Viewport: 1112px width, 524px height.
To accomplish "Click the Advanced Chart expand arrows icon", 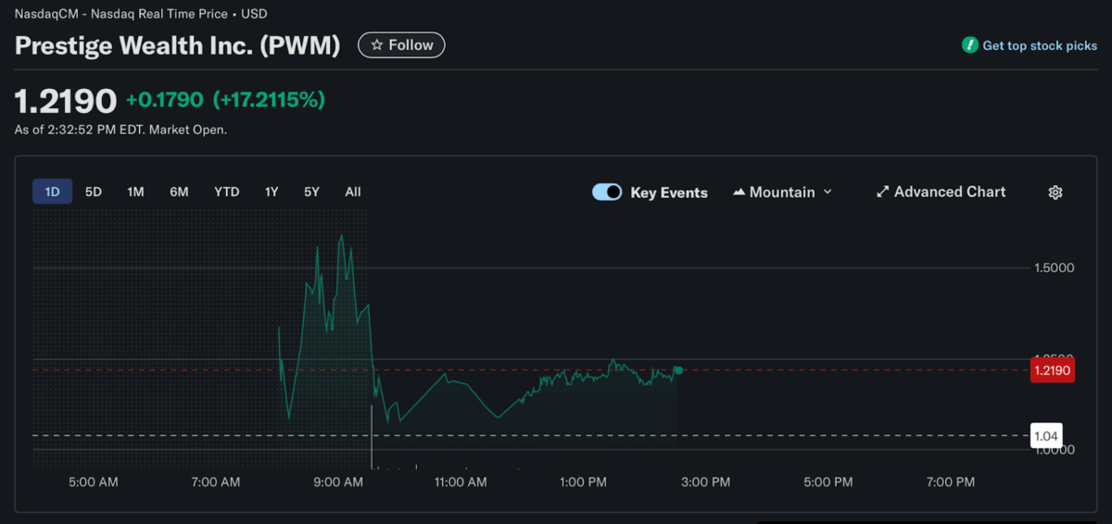I will click(x=882, y=193).
